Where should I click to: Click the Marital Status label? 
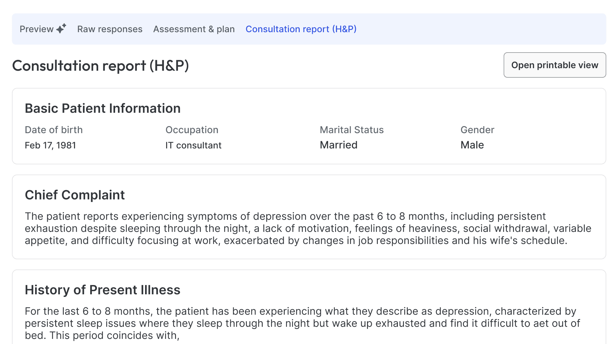351,130
